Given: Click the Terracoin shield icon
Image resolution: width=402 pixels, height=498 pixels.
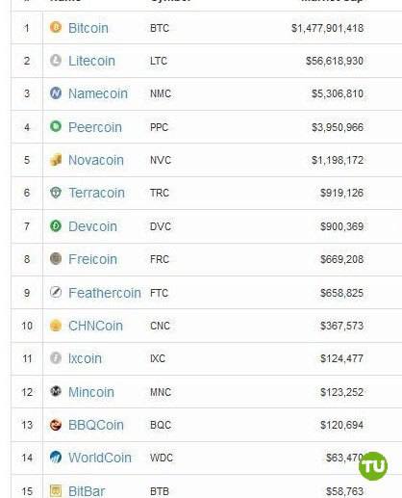Looking at the screenshot, I should tap(56, 193).
